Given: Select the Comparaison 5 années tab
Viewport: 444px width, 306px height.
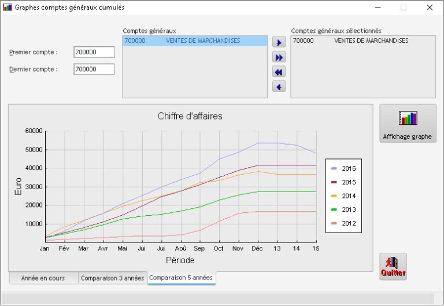Looking at the screenshot, I should point(181,278).
